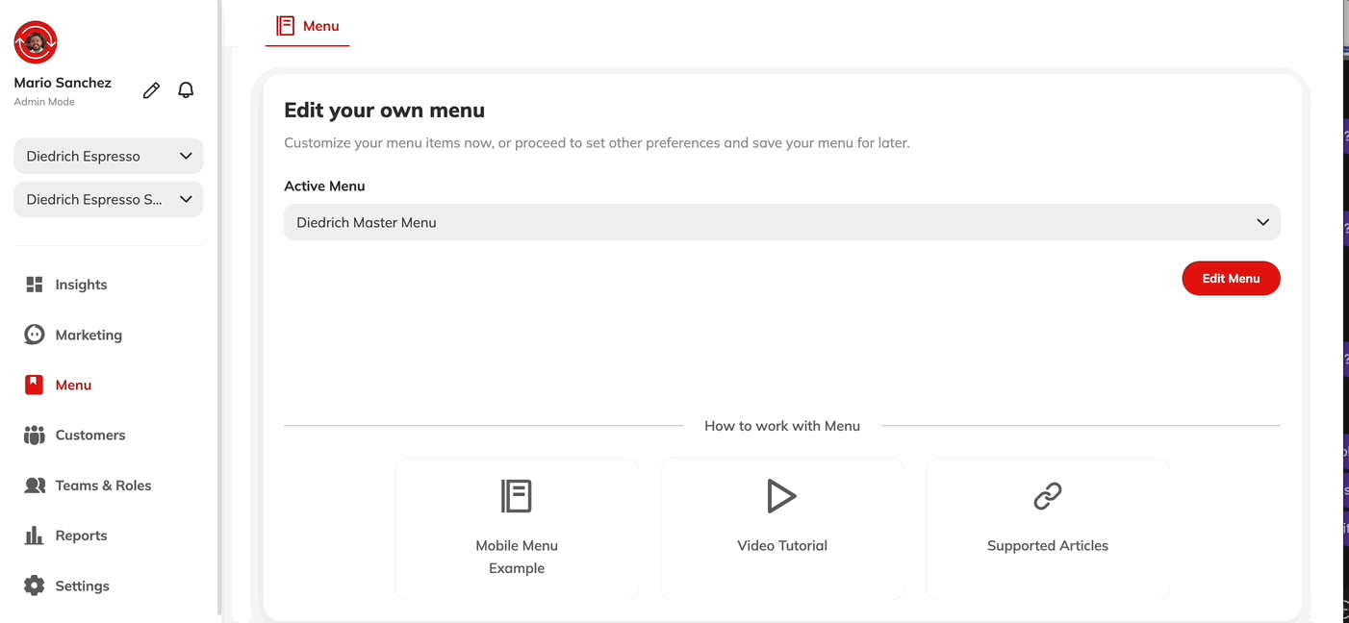
Task: Open Settings from the sidebar
Action: 82,586
